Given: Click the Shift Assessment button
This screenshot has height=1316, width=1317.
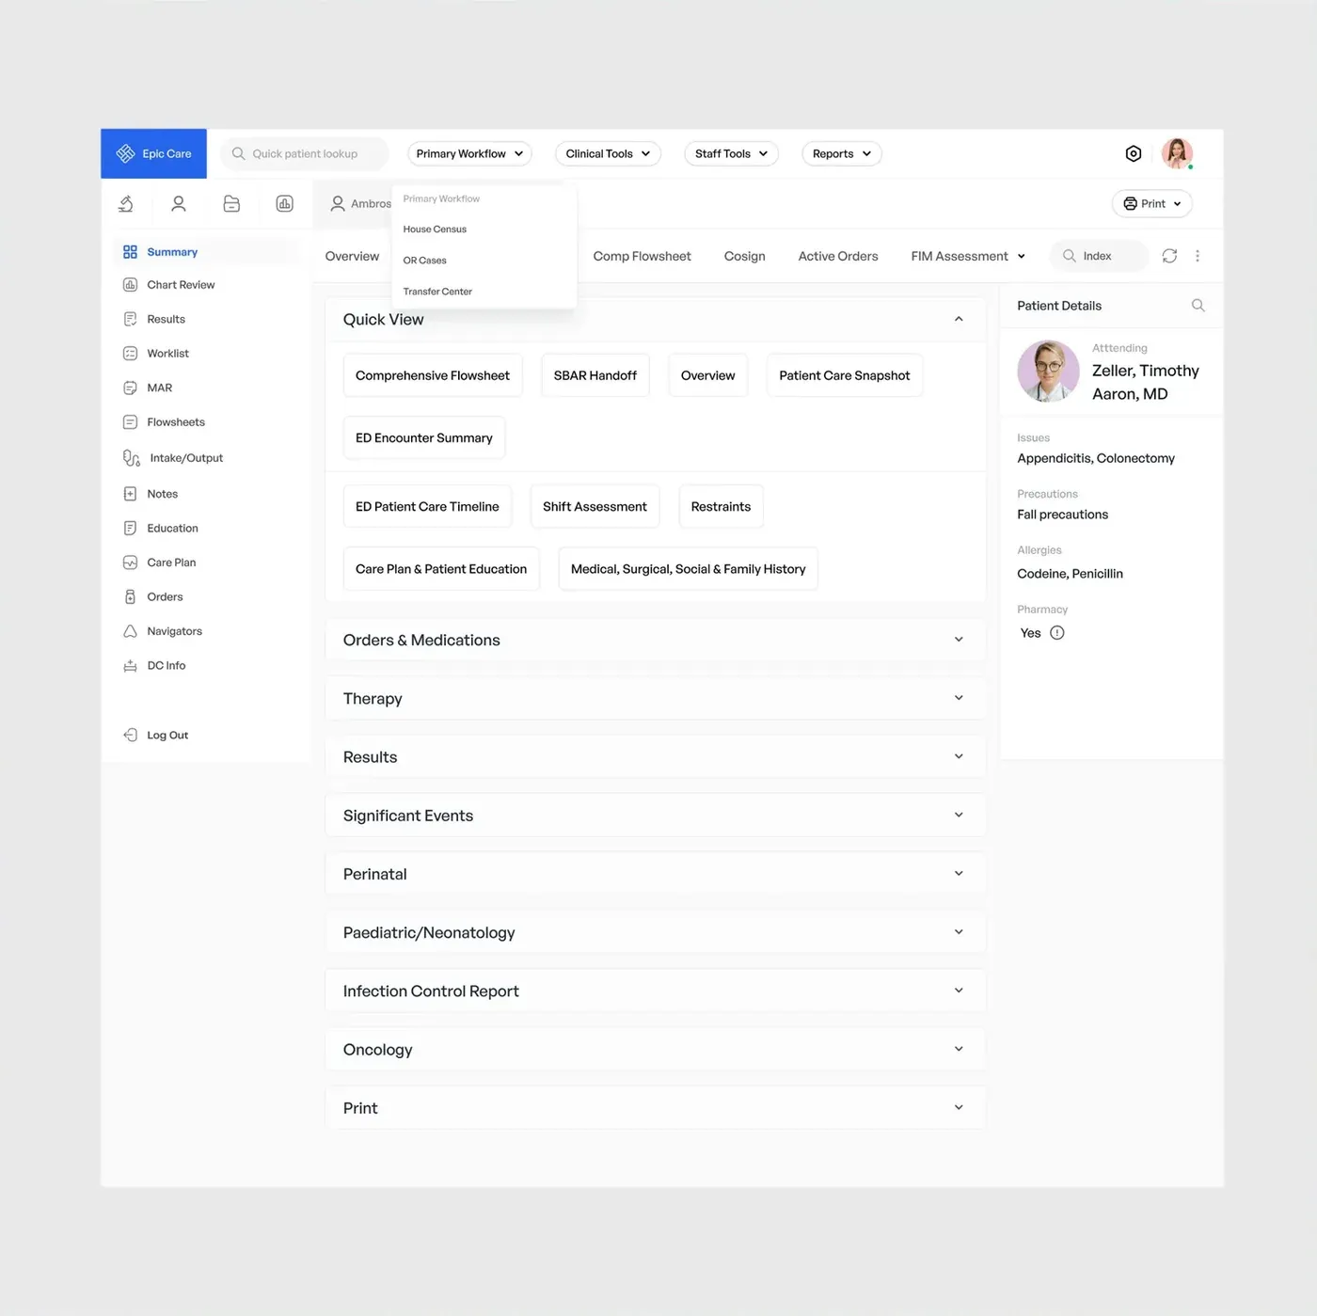Looking at the screenshot, I should pyautogui.click(x=595, y=506).
